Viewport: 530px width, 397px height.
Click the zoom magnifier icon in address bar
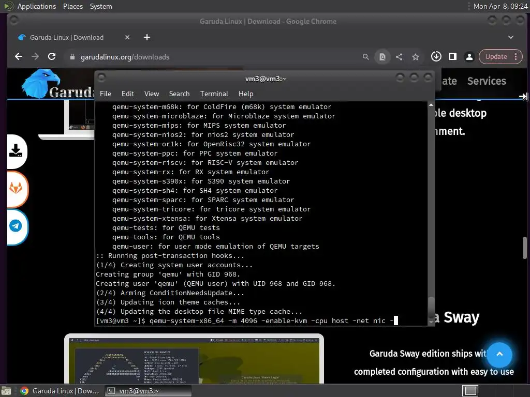click(366, 57)
